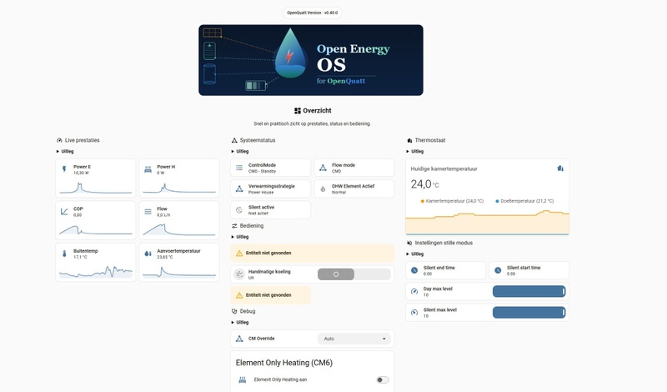Click the Flow mode network icon
This screenshot has width=667, height=392.
click(x=323, y=168)
